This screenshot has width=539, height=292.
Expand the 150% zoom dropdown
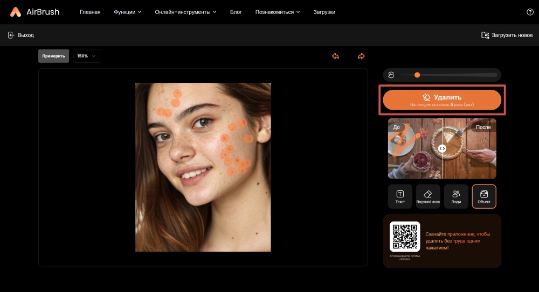(86, 56)
